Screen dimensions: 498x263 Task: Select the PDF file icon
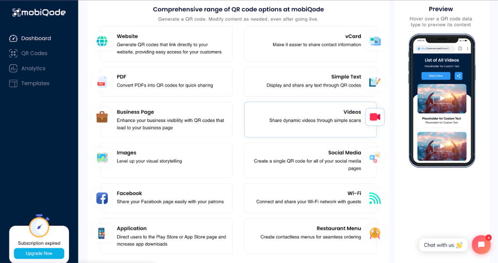pos(102,82)
